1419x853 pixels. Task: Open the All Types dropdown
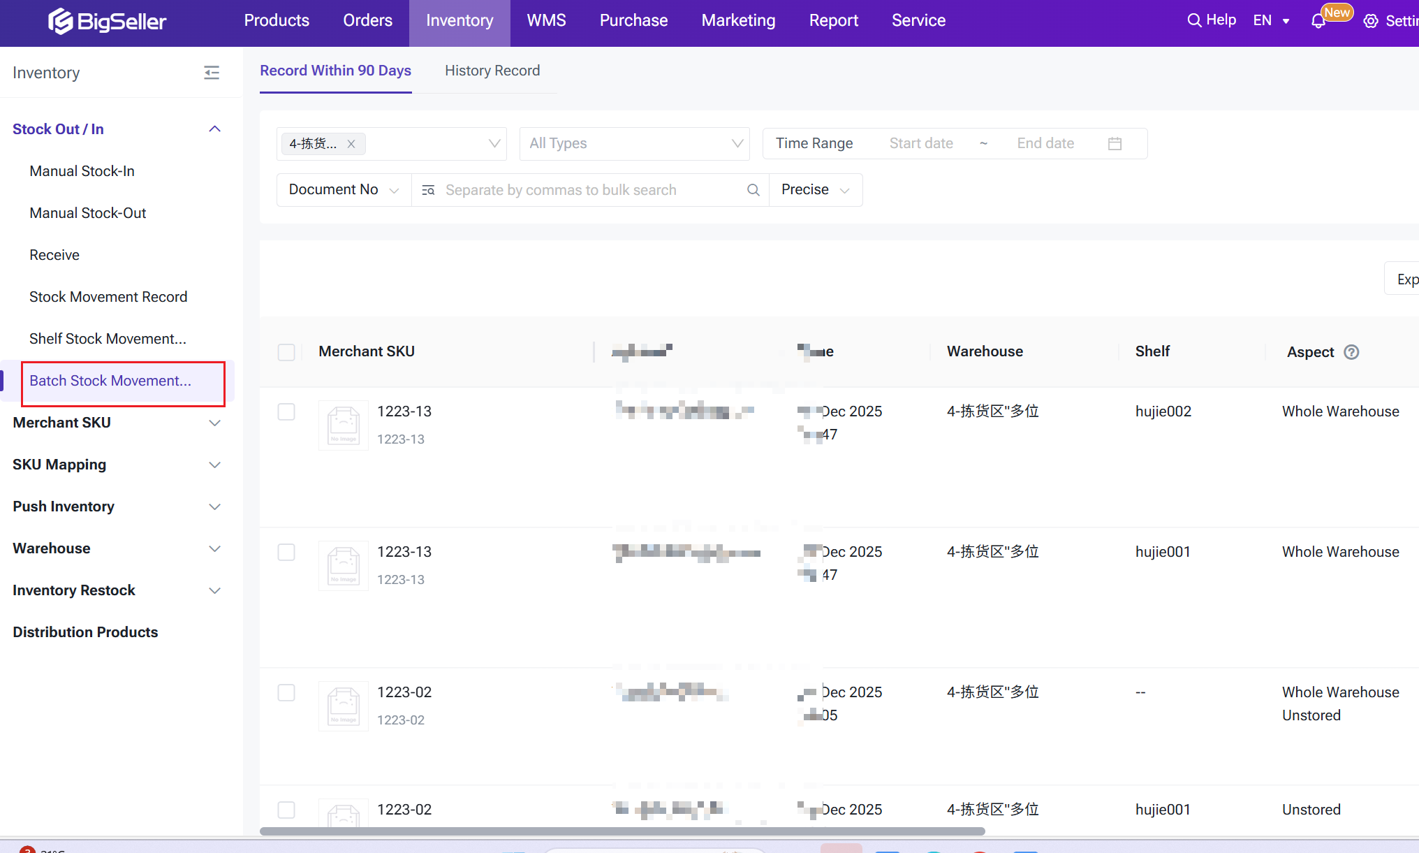(x=634, y=144)
